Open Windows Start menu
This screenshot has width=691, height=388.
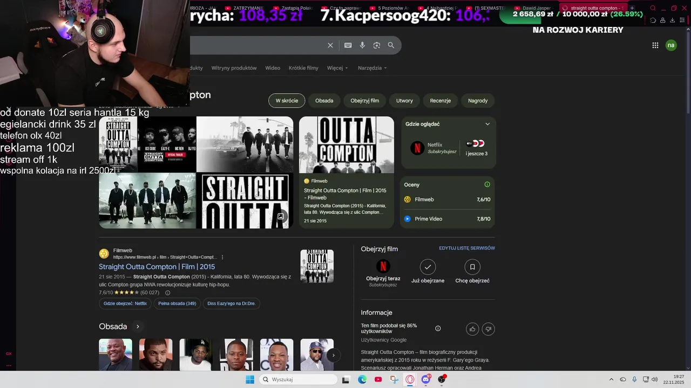[250, 379]
